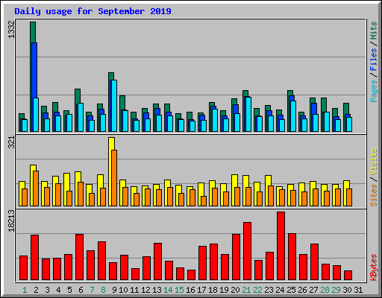This screenshot has height=298, width=382.
Task: Click the cyan Pages bar for day 25
Action: pos(293,116)
